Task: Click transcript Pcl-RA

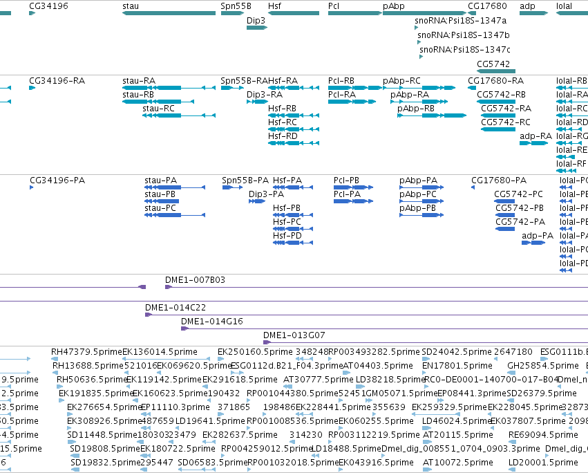Action: coord(341,95)
